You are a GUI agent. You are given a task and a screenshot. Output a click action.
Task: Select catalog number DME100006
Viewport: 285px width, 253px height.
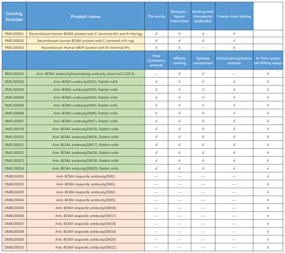pyautogui.click(x=14, y=113)
